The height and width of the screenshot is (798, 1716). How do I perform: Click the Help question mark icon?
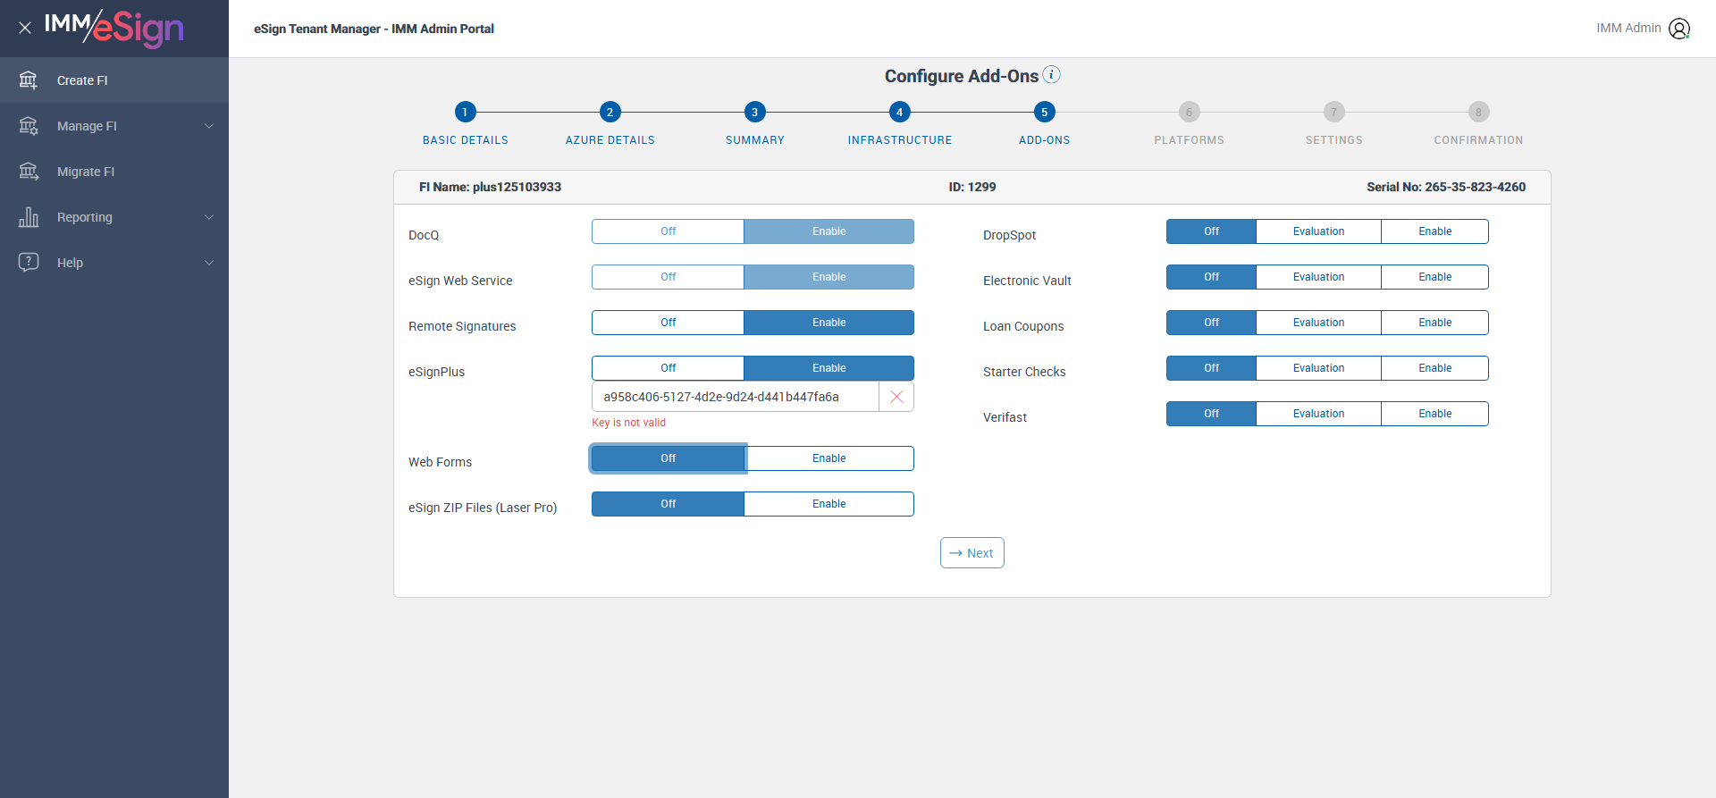(29, 263)
